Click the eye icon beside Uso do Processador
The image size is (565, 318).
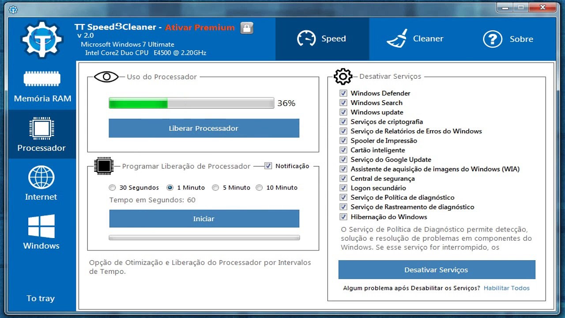click(106, 77)
